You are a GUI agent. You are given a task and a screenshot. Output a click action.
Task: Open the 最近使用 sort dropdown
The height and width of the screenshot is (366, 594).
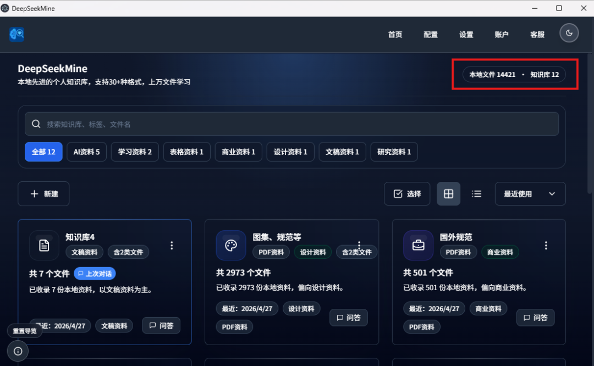(530, 194)
